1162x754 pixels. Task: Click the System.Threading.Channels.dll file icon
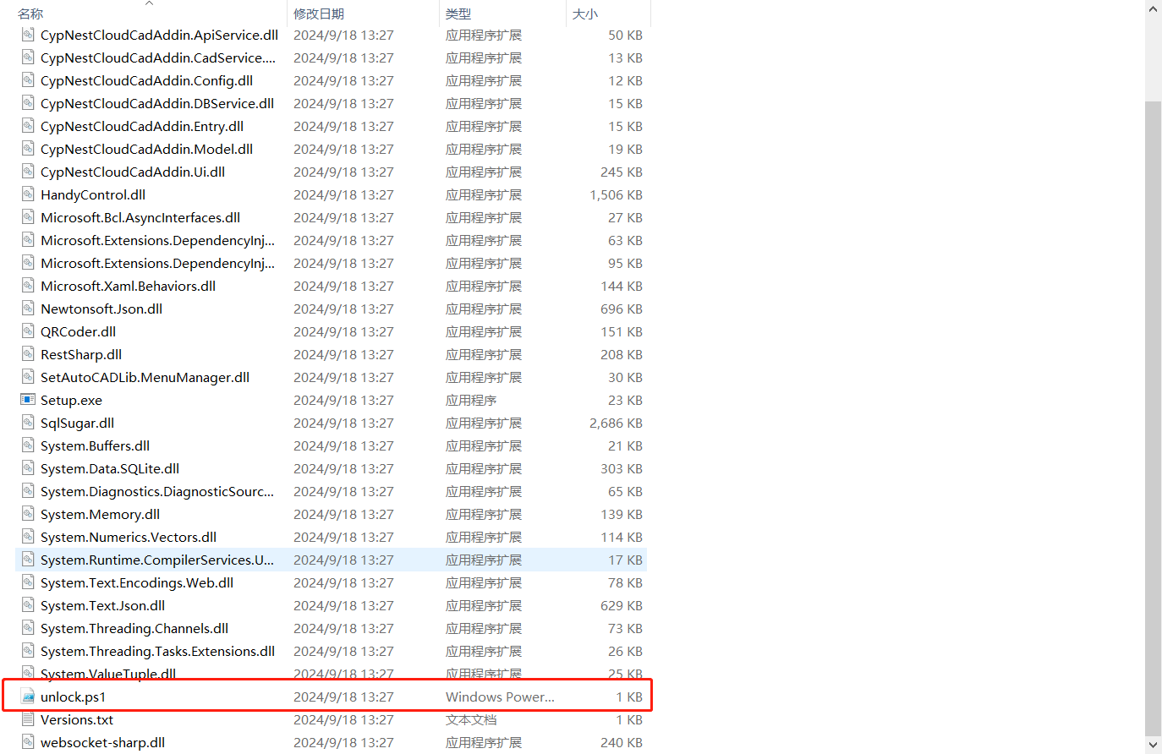click(x=28, y=628)
